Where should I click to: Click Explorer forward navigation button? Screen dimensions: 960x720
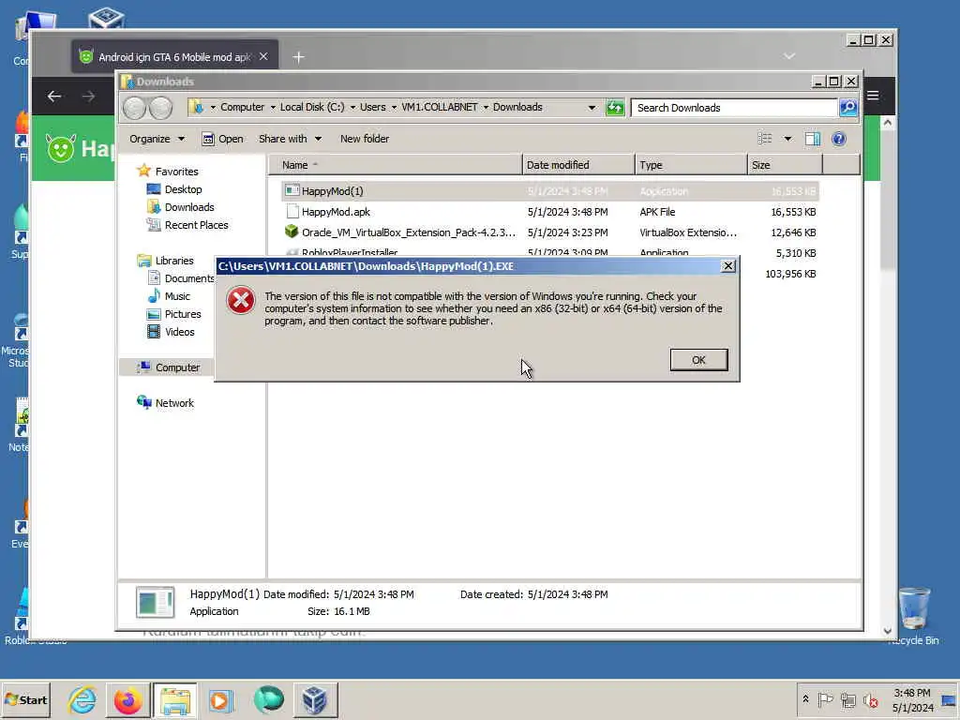161,108
